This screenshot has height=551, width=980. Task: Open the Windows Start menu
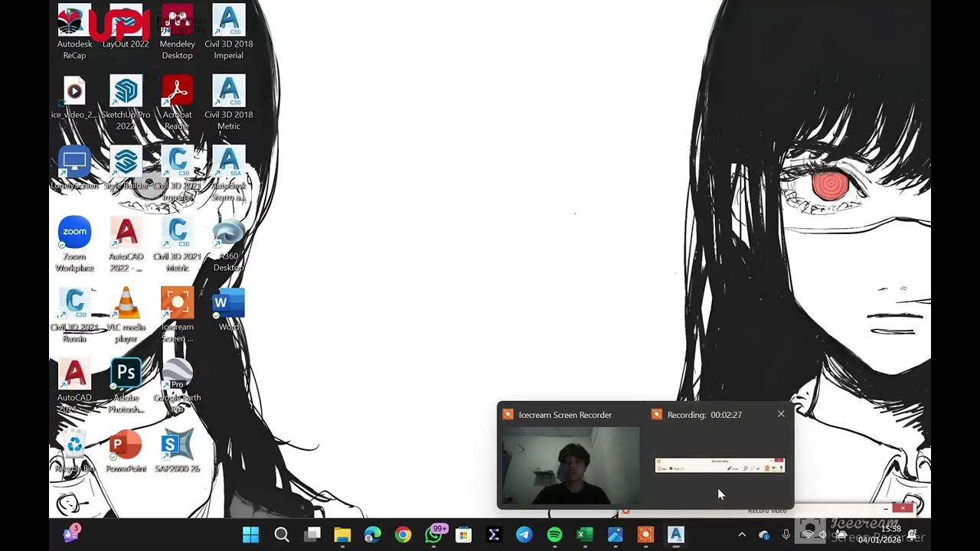pyautogui.click(x=251, y=535)
